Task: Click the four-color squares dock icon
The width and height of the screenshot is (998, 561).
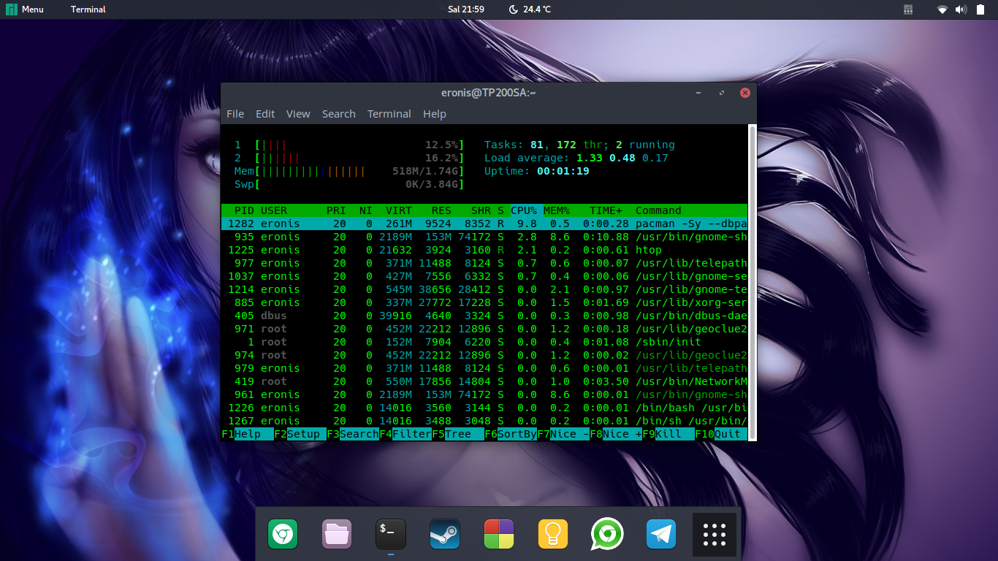Action: pos(499,535)
